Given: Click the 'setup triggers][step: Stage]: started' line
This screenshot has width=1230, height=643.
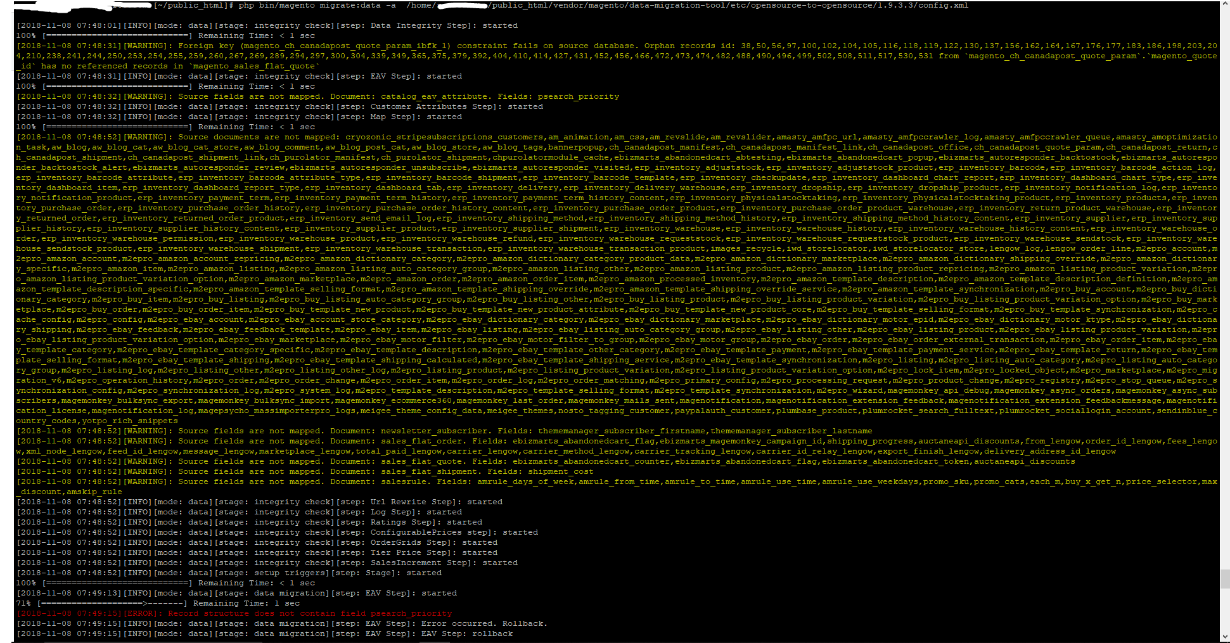Looking at the screenshot, I should click(229, 573).
